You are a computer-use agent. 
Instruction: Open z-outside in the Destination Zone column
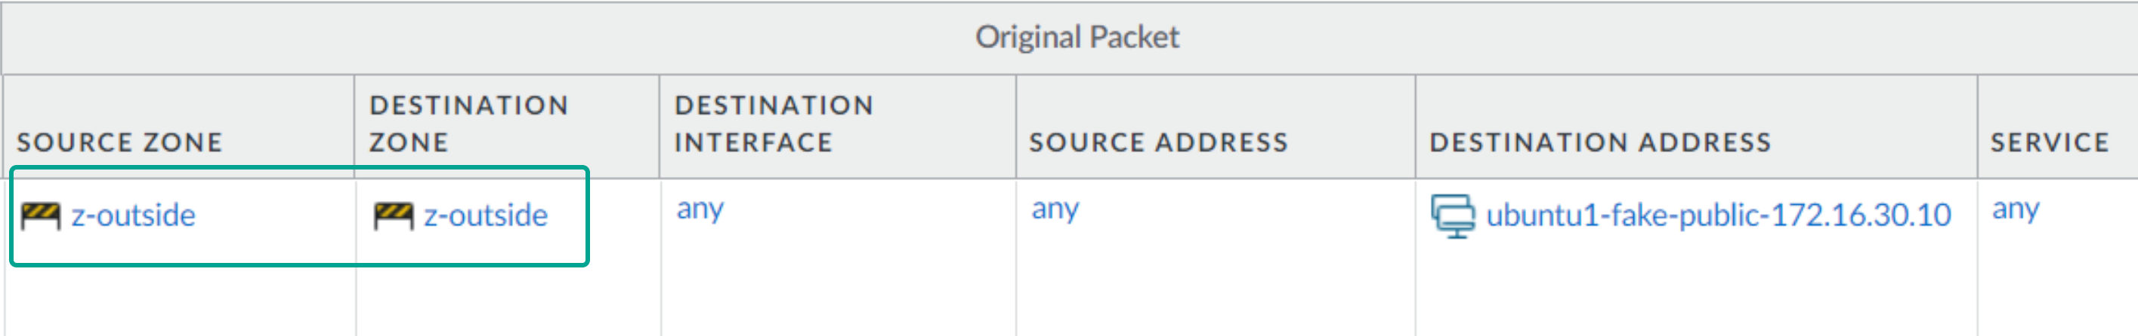point(486,216)
